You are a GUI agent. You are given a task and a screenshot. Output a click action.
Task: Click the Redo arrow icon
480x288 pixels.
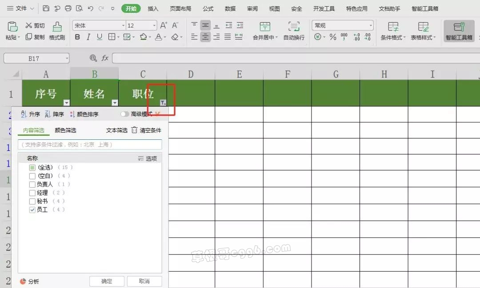[x=101, y=8]
